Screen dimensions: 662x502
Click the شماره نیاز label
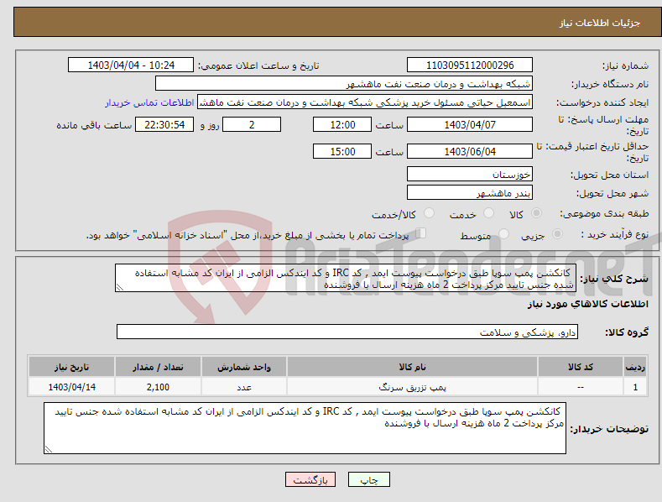(x=625, y=66)
